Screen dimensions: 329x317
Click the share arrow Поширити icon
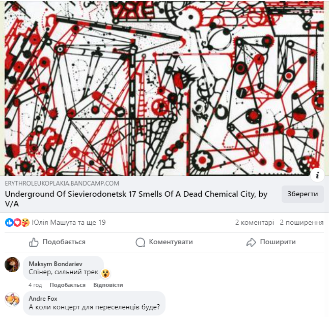point(251,242)
